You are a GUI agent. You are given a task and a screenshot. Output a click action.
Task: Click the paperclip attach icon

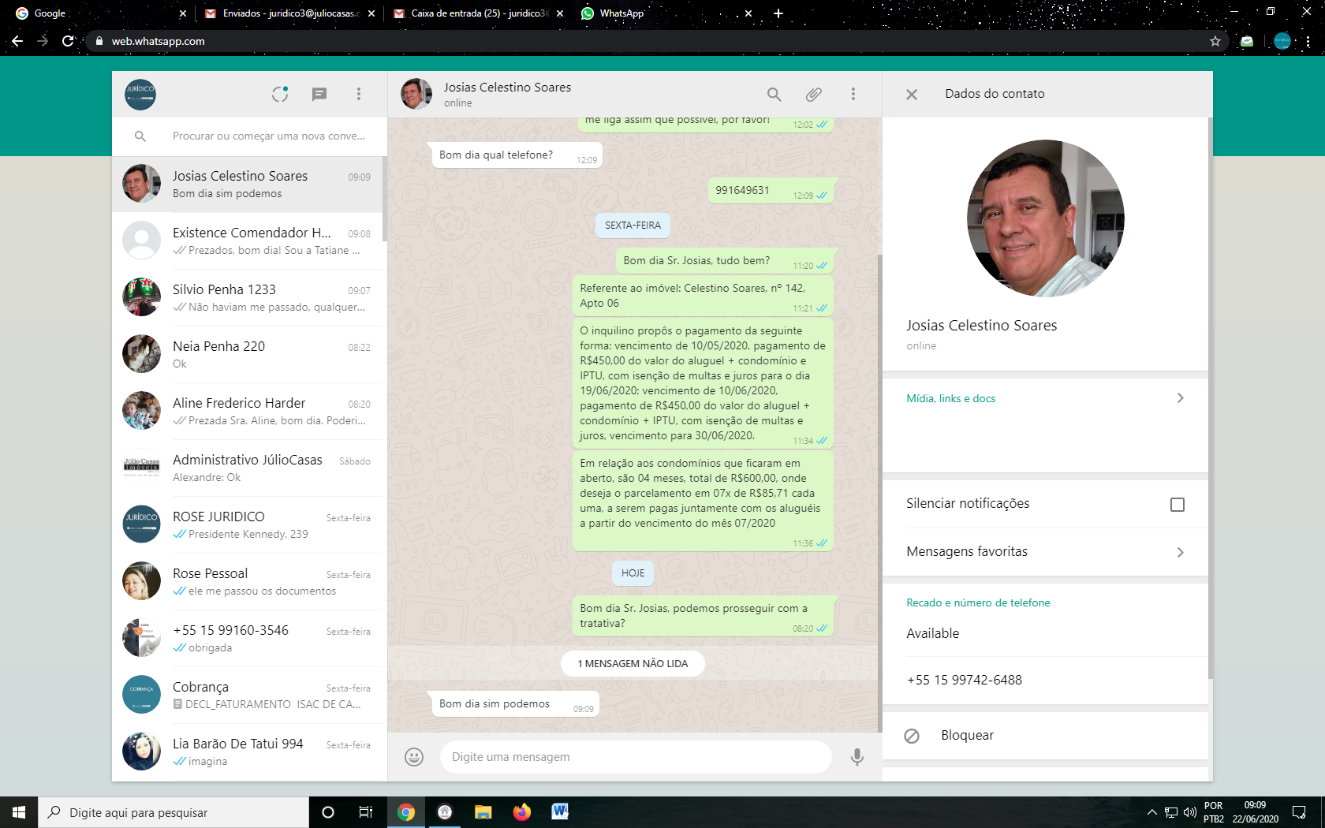pos(814,95)
